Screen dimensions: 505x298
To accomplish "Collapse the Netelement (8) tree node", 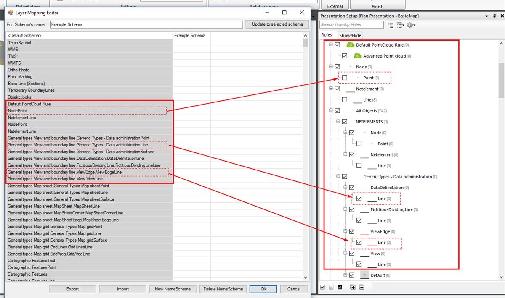I will [x=331, y=89].
